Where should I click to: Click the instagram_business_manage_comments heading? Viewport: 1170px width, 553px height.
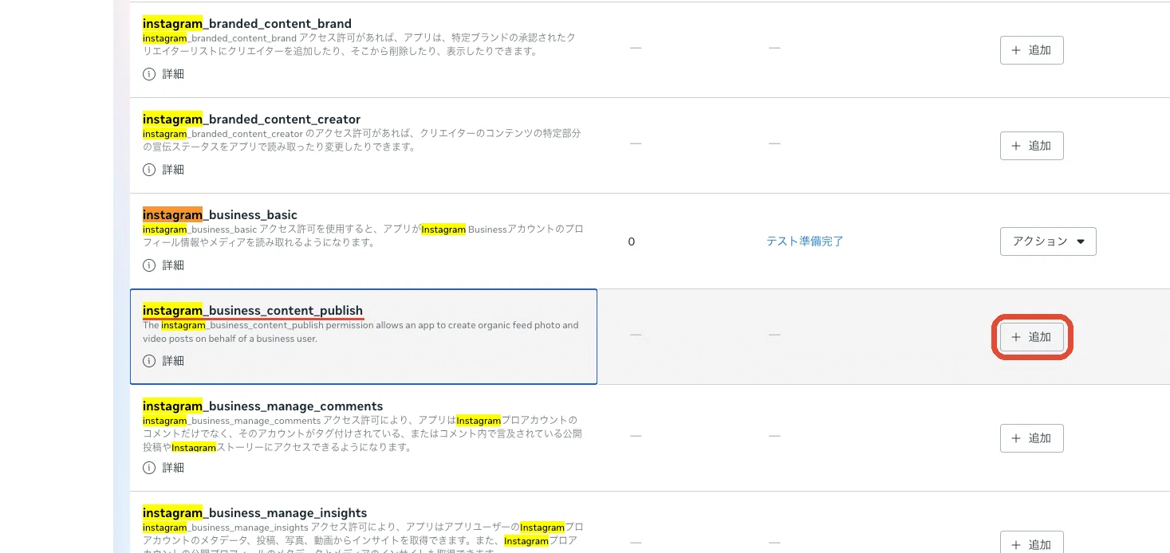(262, 406)
